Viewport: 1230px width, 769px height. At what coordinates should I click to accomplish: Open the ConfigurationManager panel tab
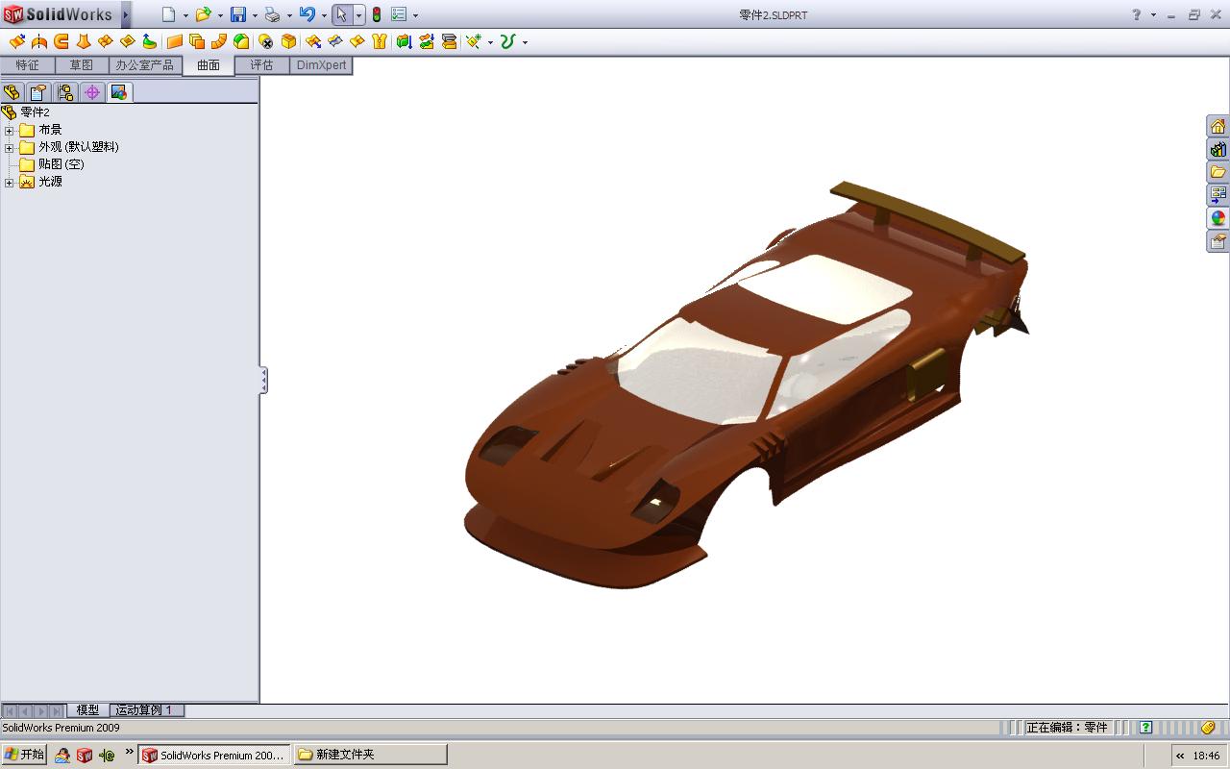pyautogui.click(x=64, y=92)
